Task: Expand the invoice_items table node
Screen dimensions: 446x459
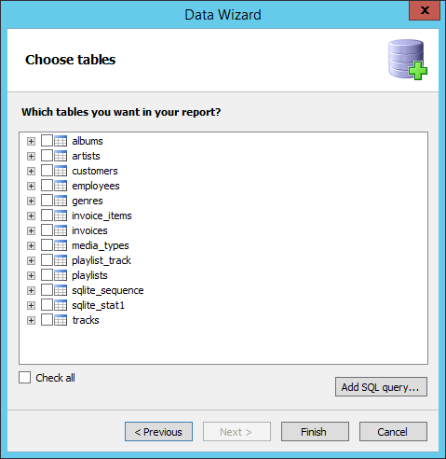Action: [31, 216]
